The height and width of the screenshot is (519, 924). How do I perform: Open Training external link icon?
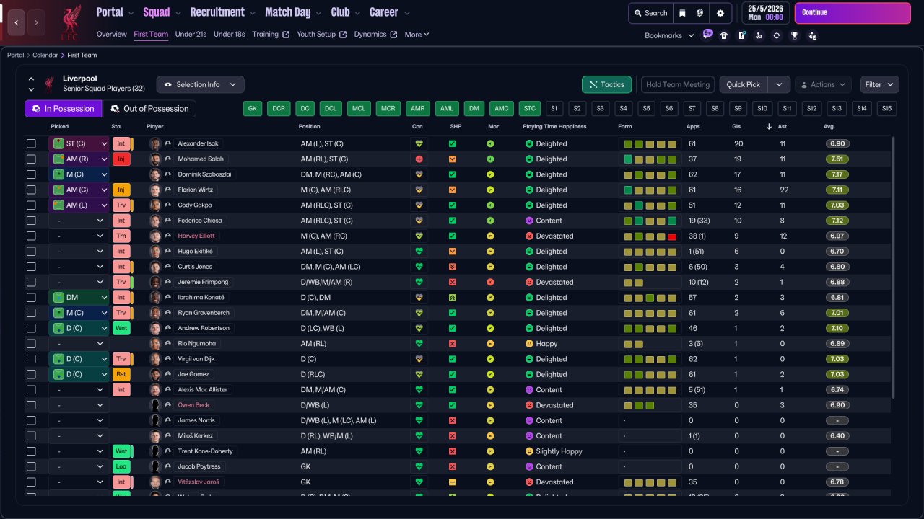286,35
